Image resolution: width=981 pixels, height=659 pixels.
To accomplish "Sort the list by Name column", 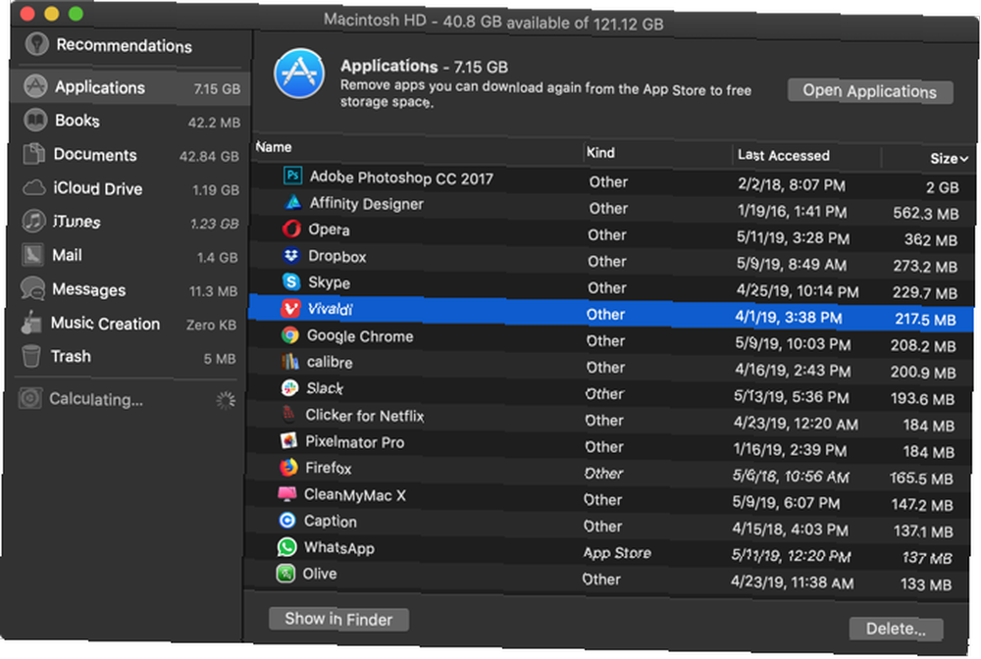I will (x=274, y=147).
